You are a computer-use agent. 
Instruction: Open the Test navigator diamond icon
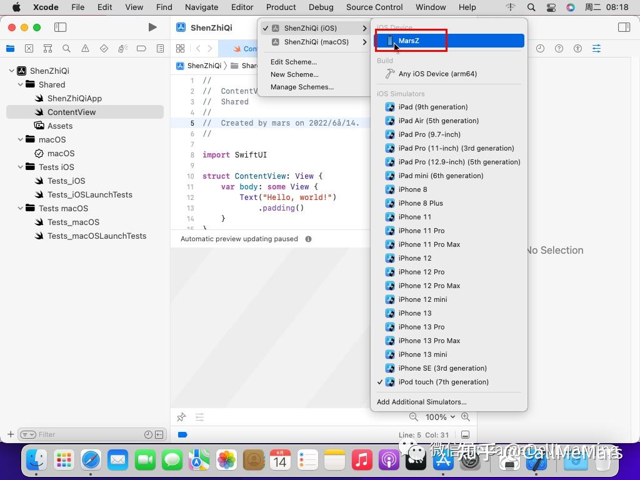(104, 49)
